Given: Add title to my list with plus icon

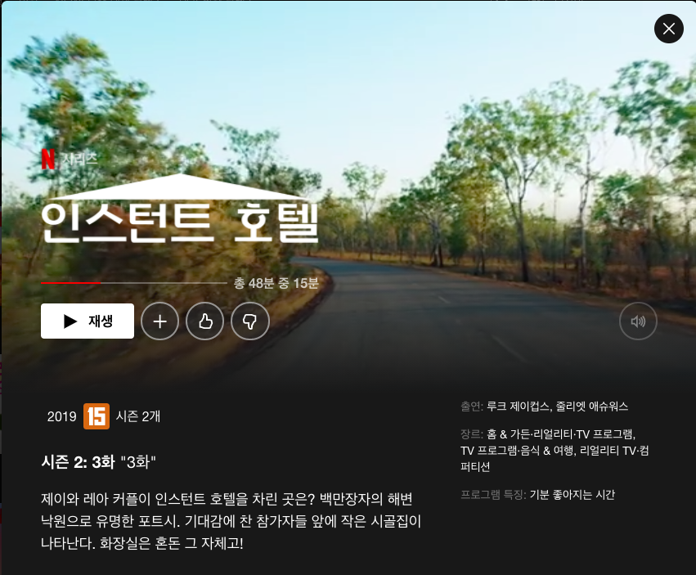Looking at the screenshot, I should 159,321.
